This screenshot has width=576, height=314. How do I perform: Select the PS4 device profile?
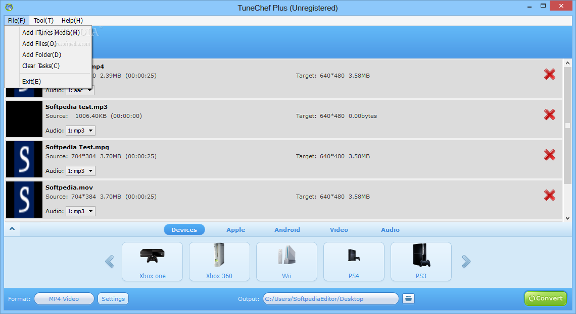354,262
